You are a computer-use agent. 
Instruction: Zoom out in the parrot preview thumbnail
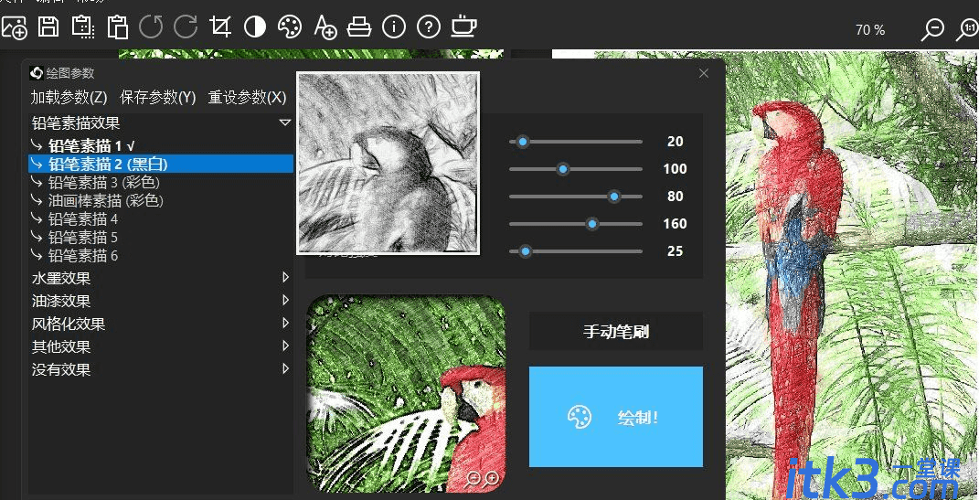(474, 479)
